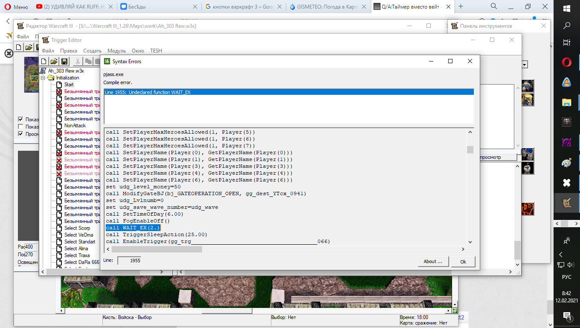Viewport: 580px width, 328px height.
Task: Click code line 'call TriggerSleepAction(25.00)'
Action: (157, 234)
